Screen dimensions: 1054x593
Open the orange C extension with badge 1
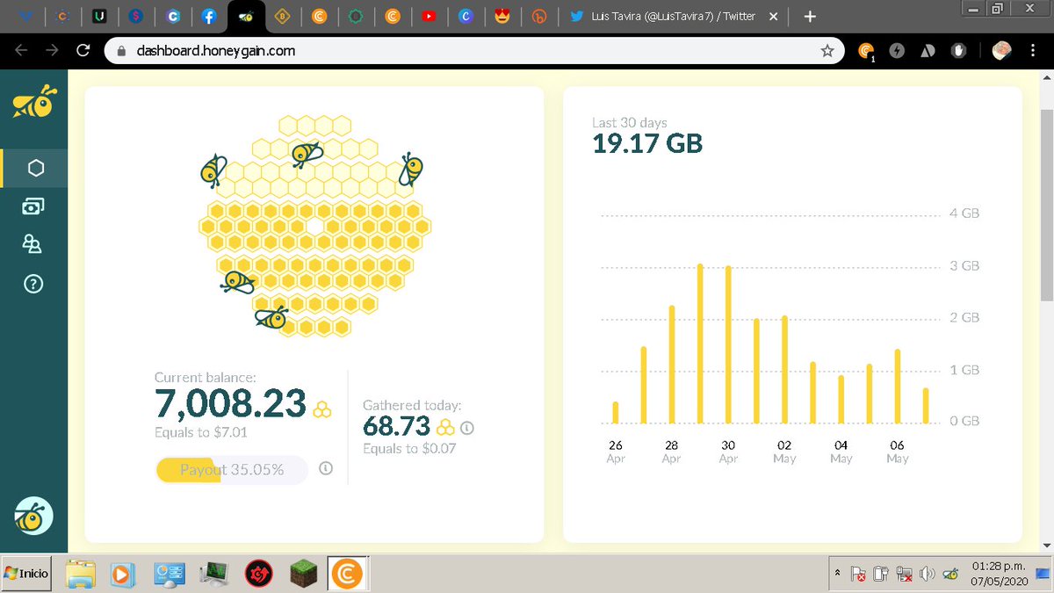[x=866, y=52]
